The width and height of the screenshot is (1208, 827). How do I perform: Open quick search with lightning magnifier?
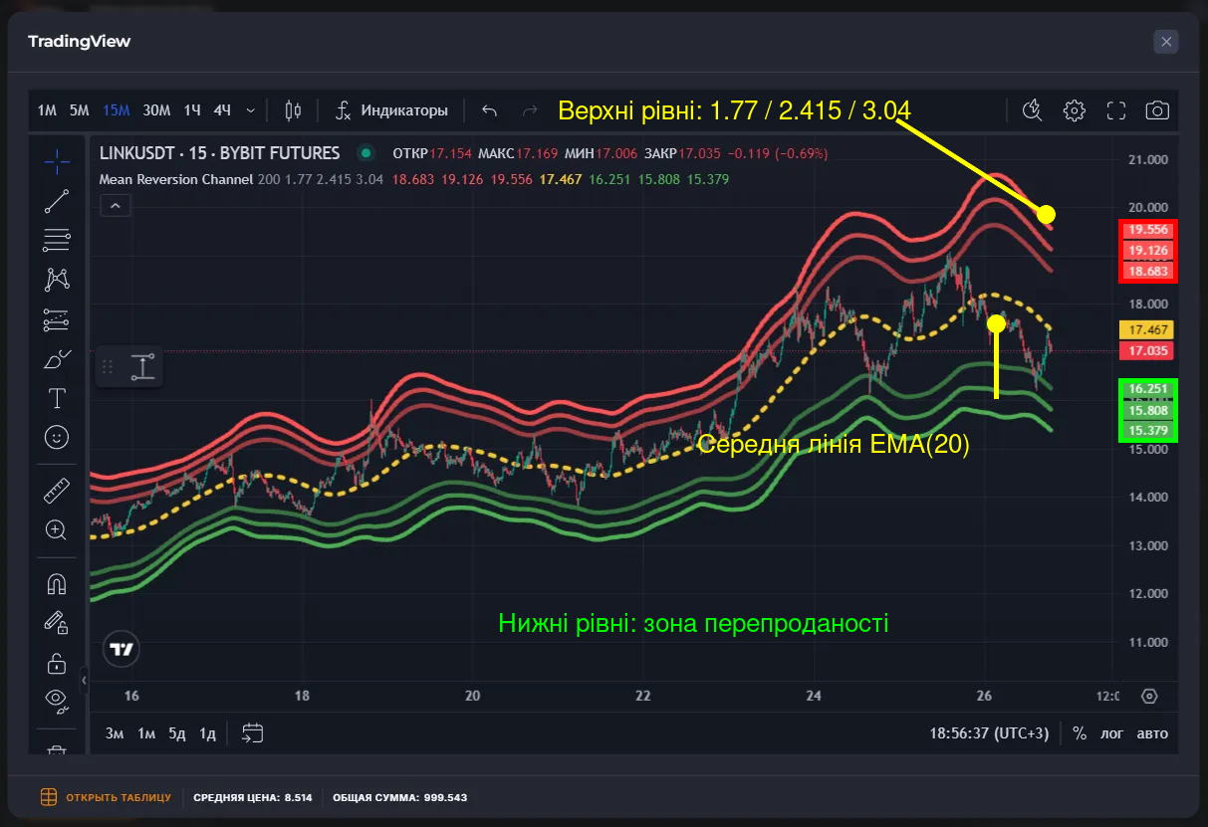(1032, 110)
